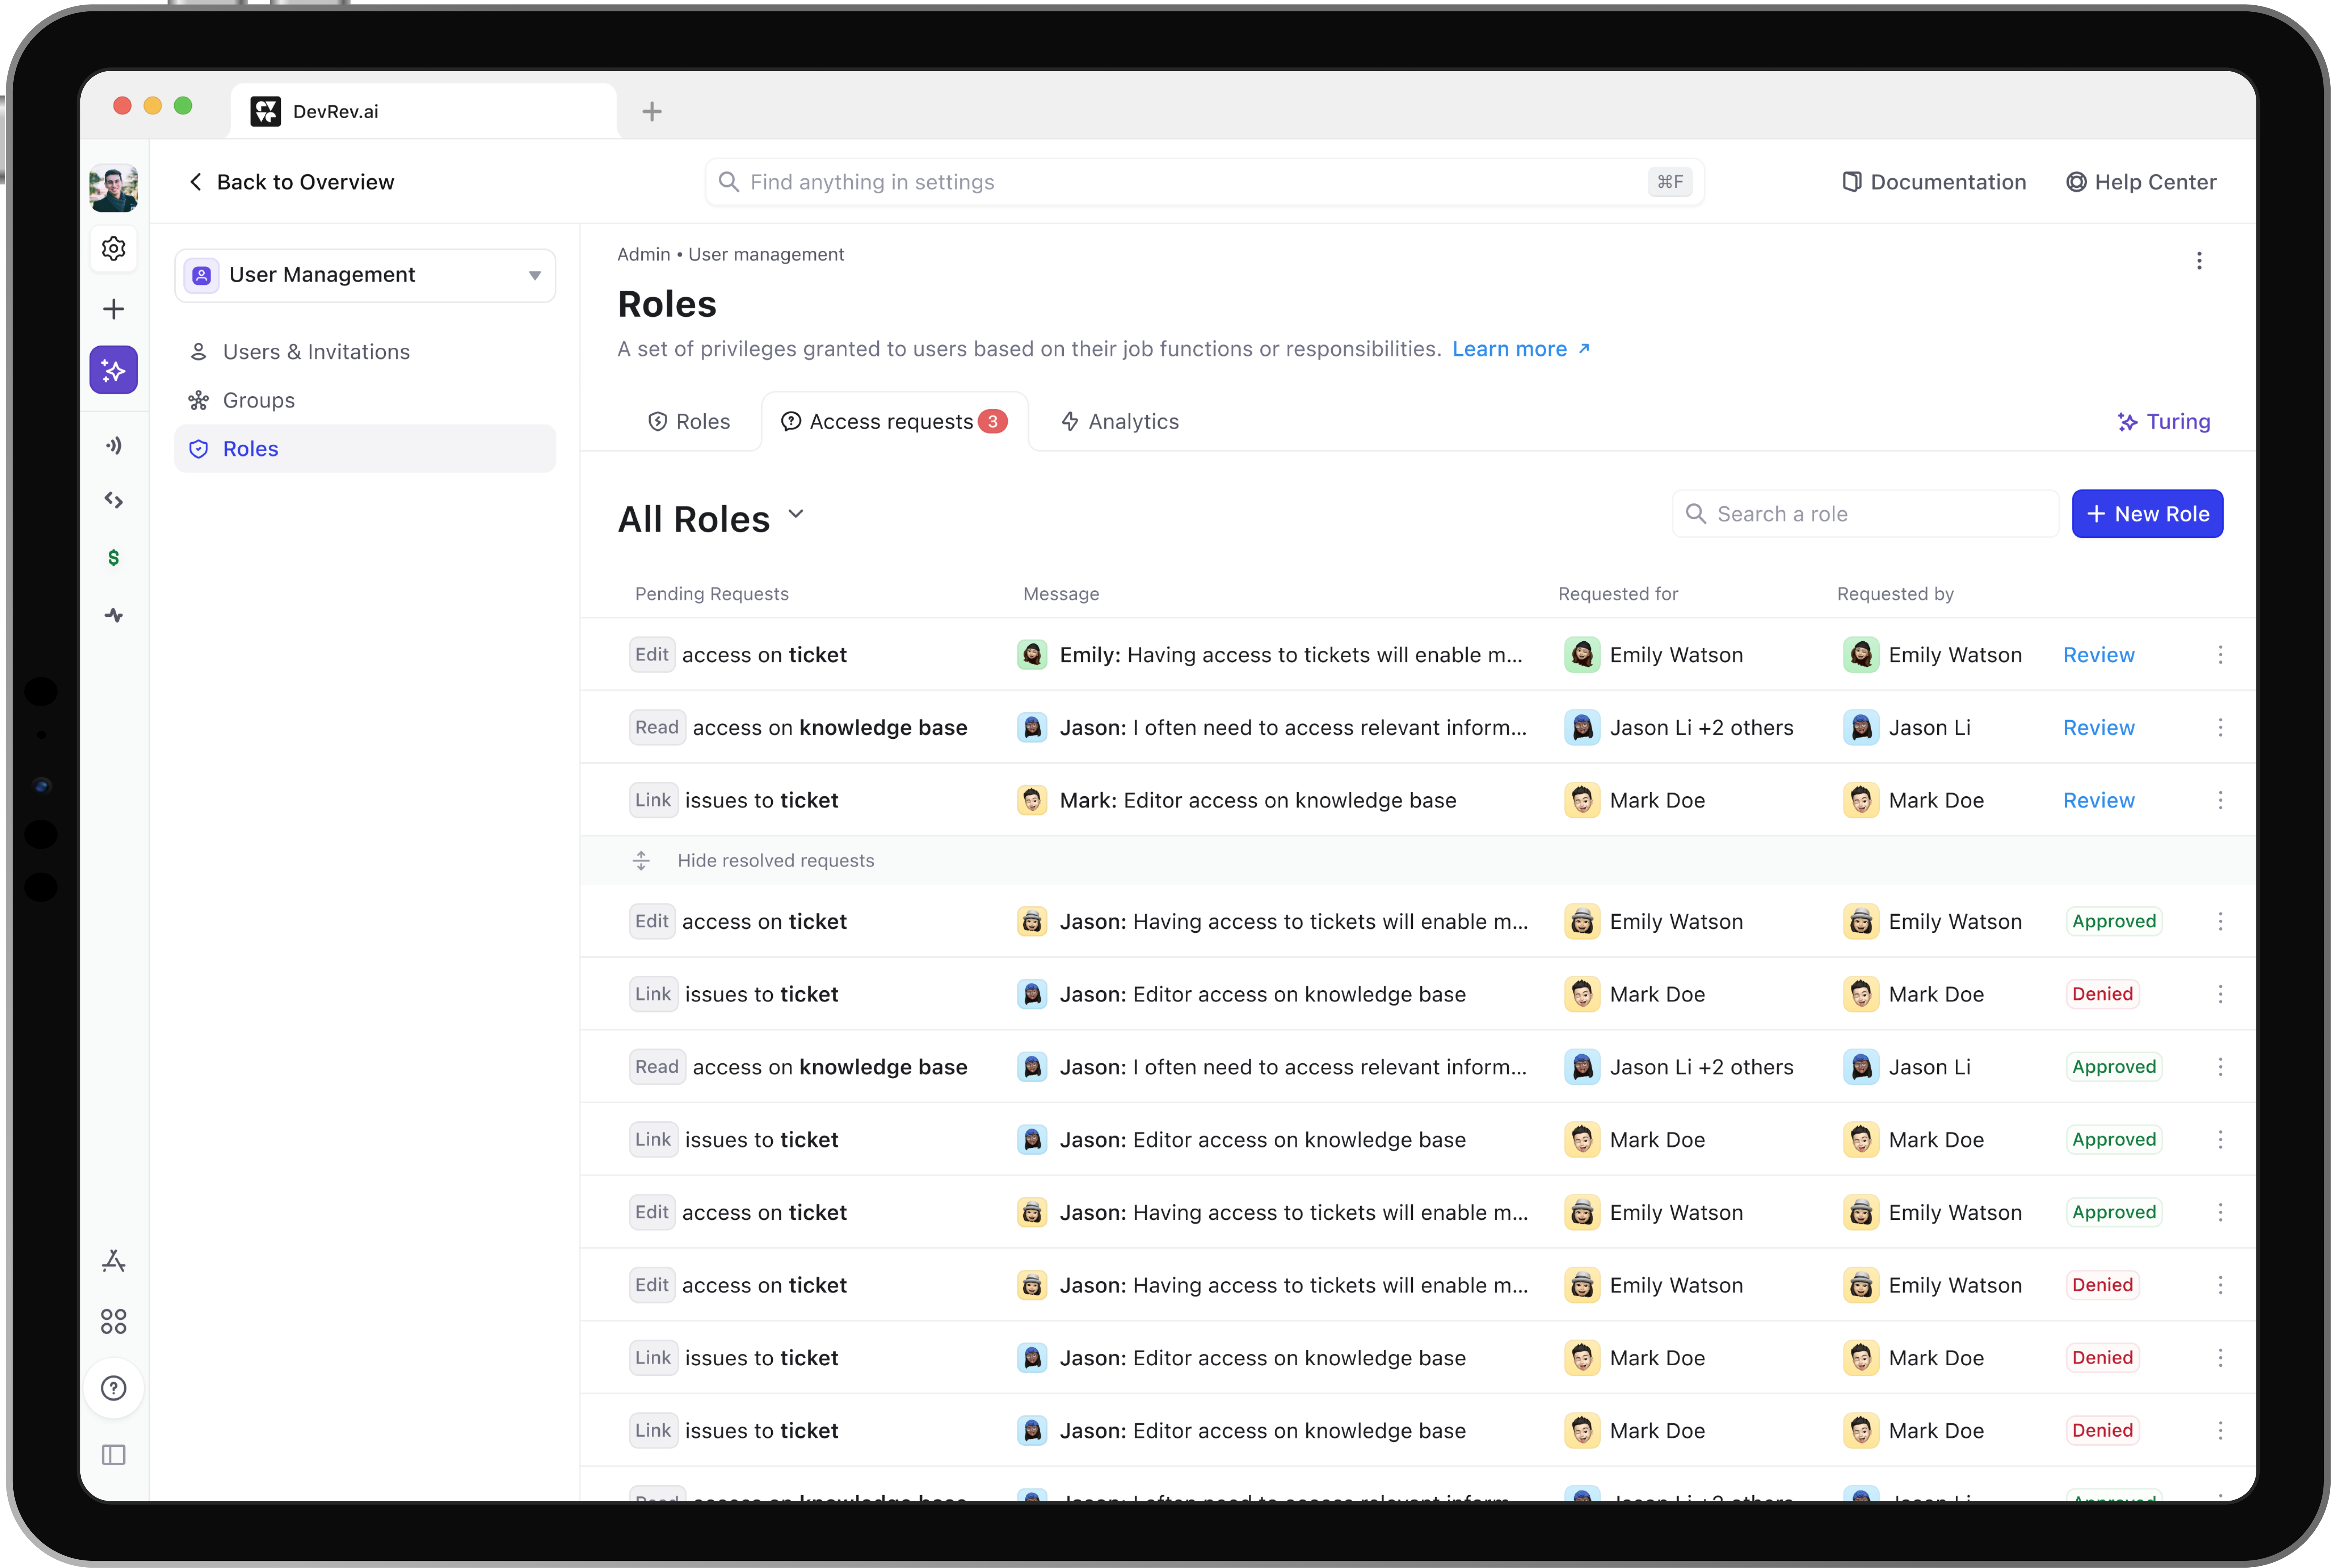
Task: Open the compass-like icon near rail bottom
Action: [x=114, y=1261]
